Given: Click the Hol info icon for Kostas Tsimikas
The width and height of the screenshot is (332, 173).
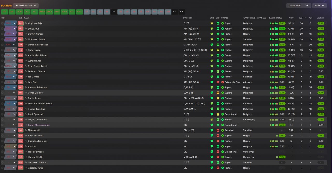Looking at the screenshot, I should coord(20,109).
